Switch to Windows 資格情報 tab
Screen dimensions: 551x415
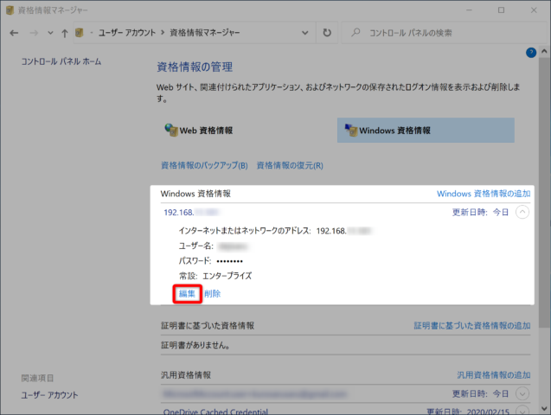[426, 131]
